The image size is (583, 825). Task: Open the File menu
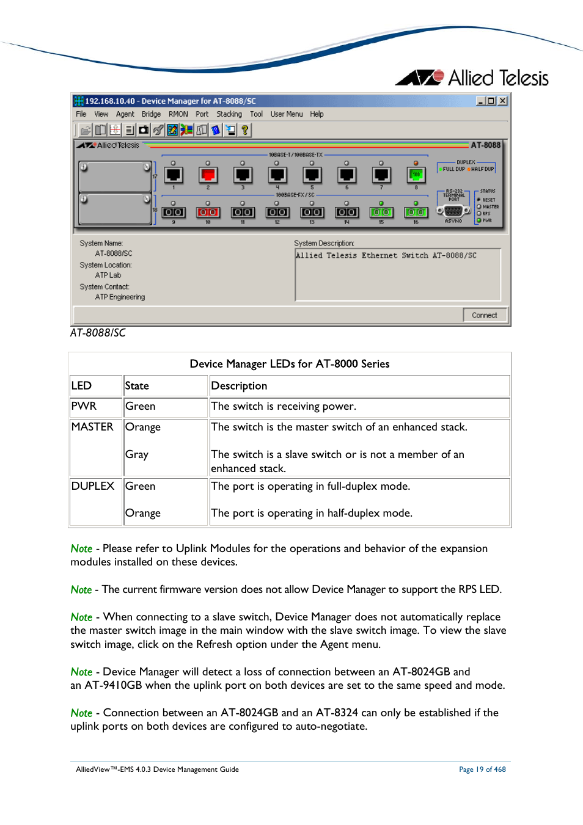81,114
